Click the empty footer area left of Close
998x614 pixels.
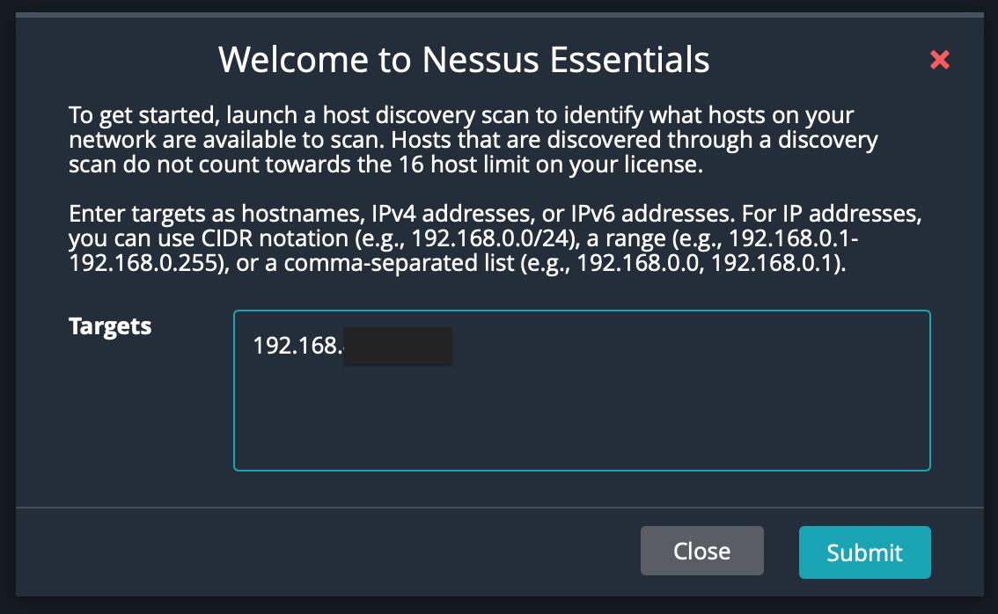click(326, 552)
